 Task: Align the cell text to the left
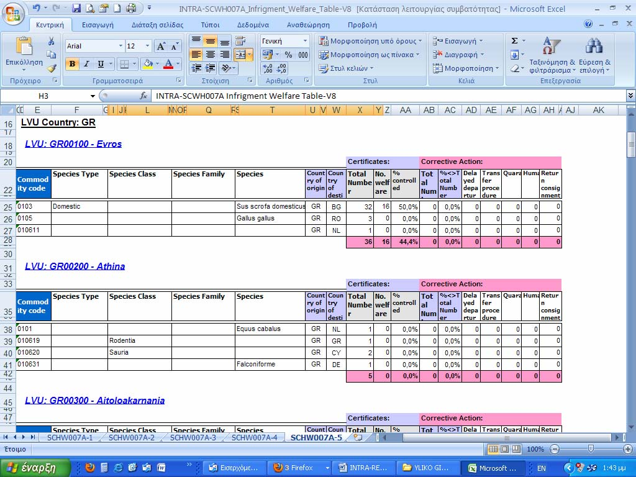coord(196,55)
